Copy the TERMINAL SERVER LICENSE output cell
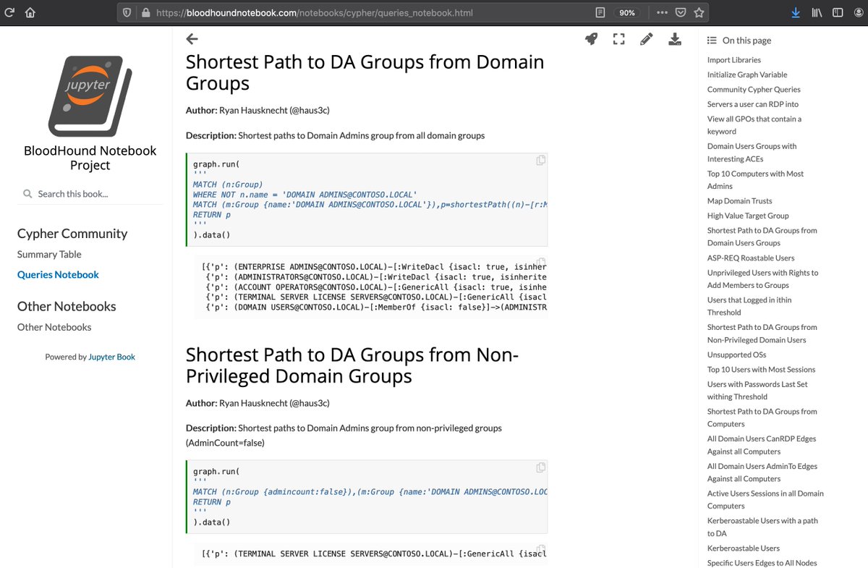Image resolution: width=868 pixels, height=568 pixels. [x=540, y=550]
